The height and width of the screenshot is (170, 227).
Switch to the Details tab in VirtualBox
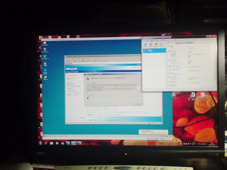pyautogui.click(x=172, y=43)
